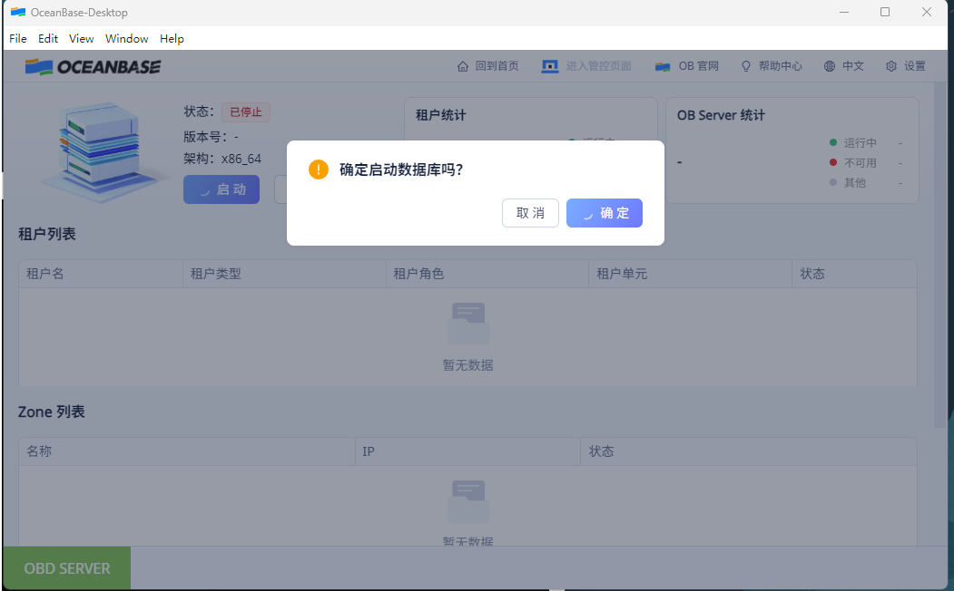This screenshot has width=954, height=591.
Task: Click the globe language icon
Action: (x=830, y=66)
